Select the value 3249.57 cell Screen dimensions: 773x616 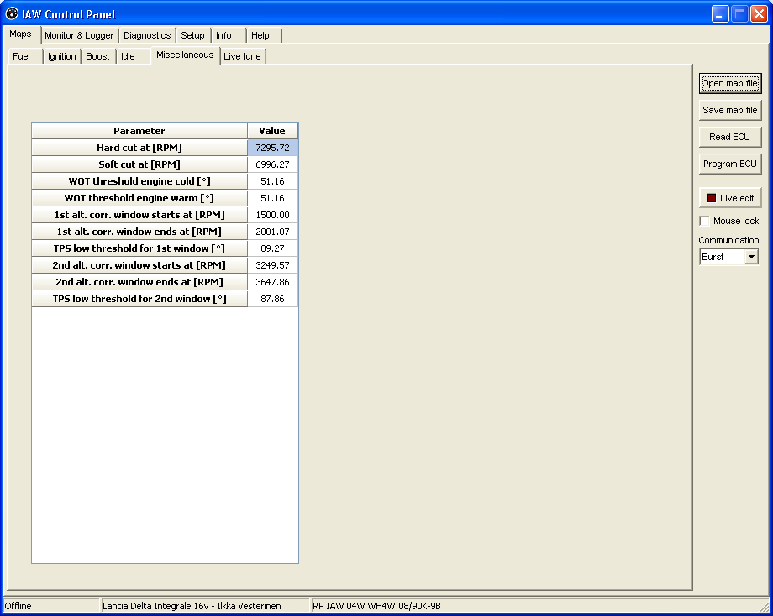coord(272,265)
